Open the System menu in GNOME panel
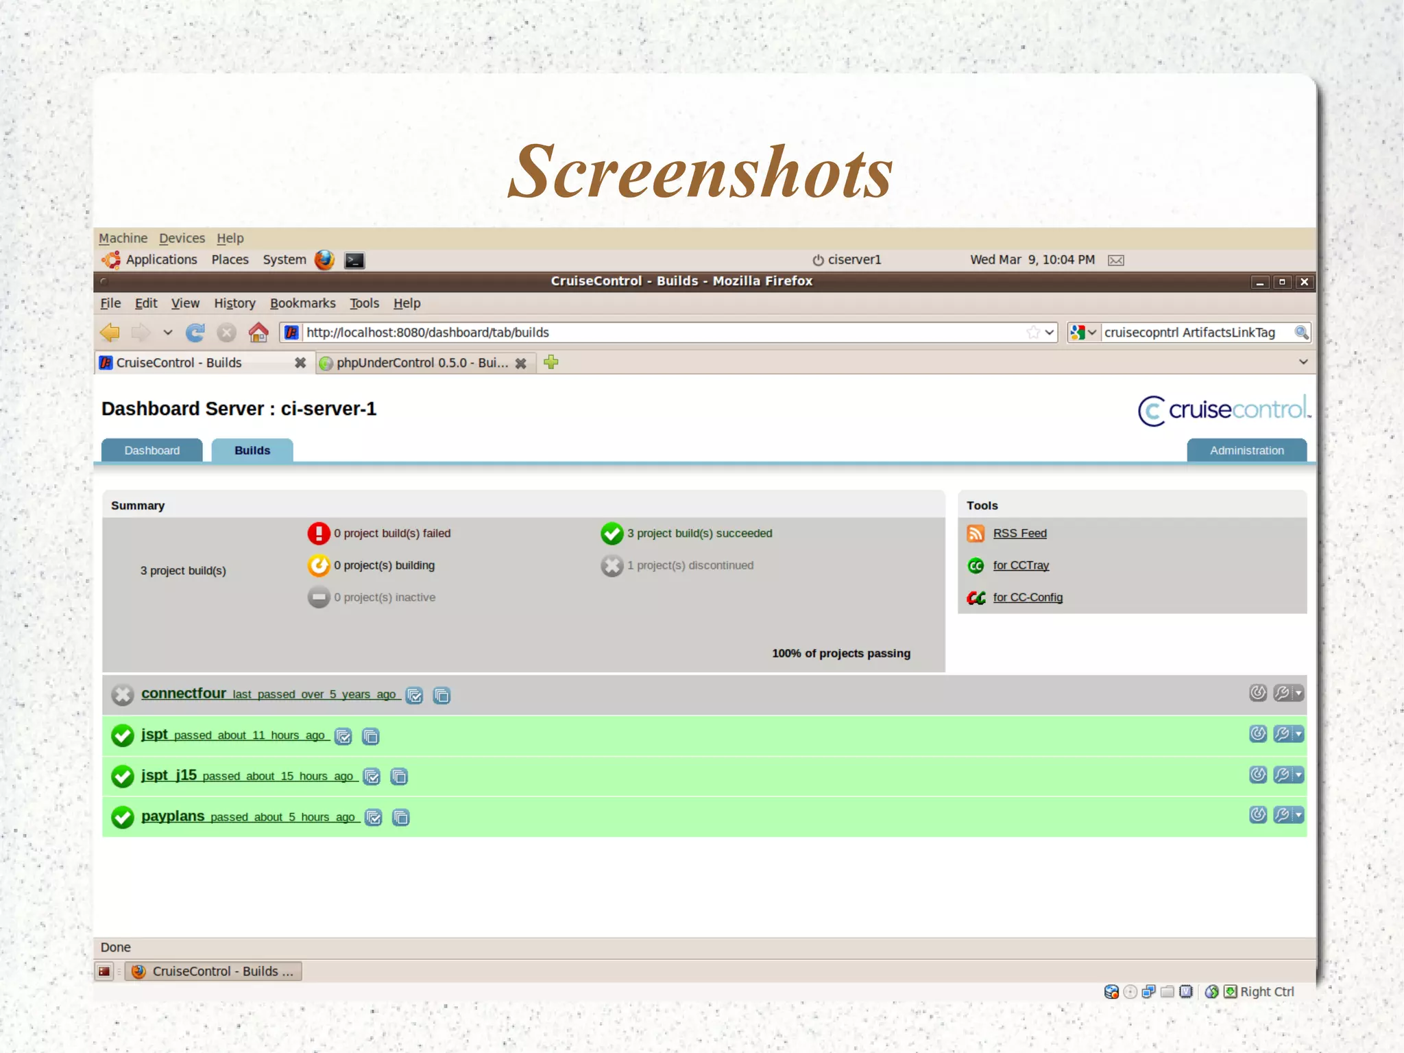The image size is (1404, 1053). click(284, 260)
